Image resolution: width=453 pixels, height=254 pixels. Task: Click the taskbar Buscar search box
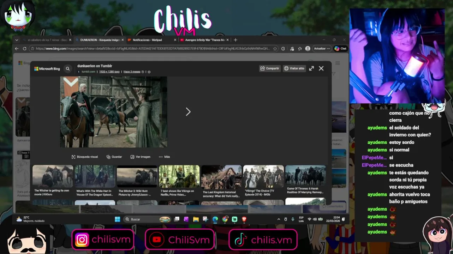pyautogui.click(x=148, y=219)
